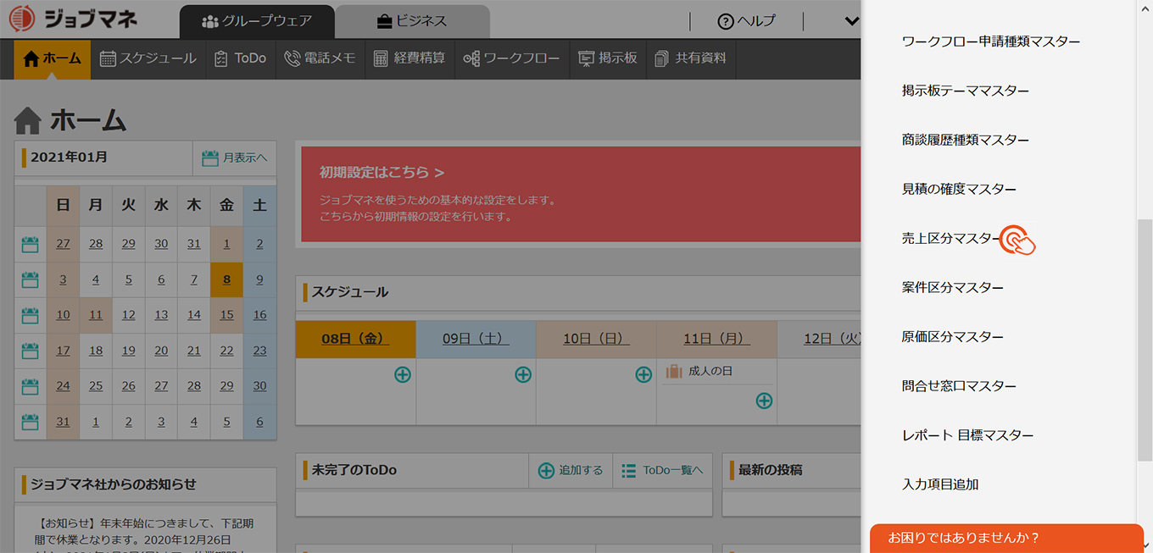Click 追加する in the 未完了のToDo panel
1153x553 pixels.
571,470
